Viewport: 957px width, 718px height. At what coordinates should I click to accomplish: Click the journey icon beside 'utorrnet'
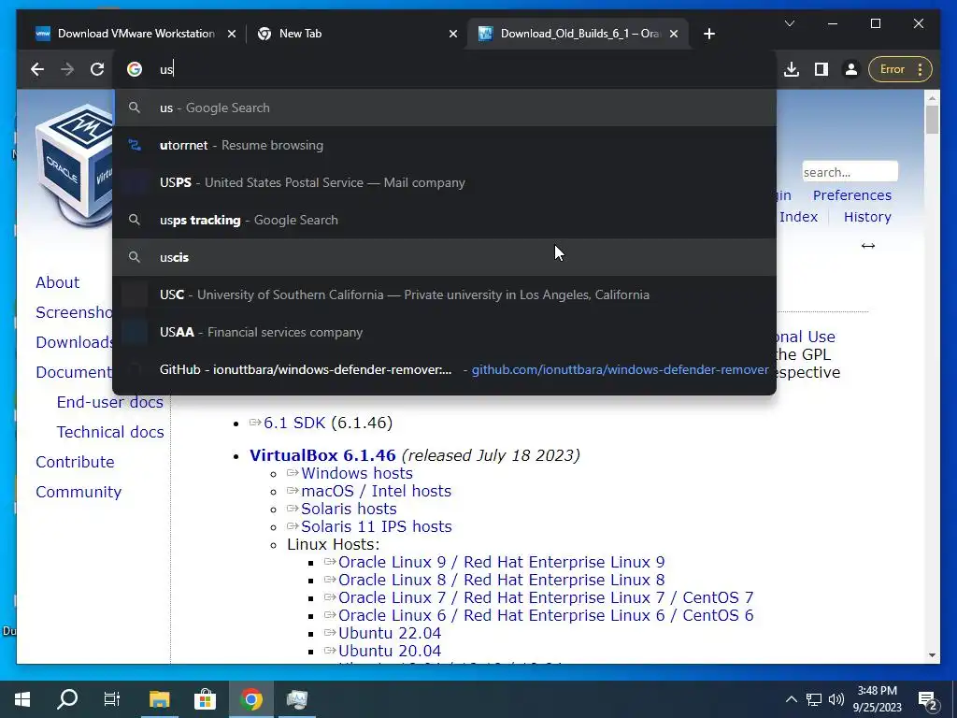pyautogui.click(x=135, y=145)
